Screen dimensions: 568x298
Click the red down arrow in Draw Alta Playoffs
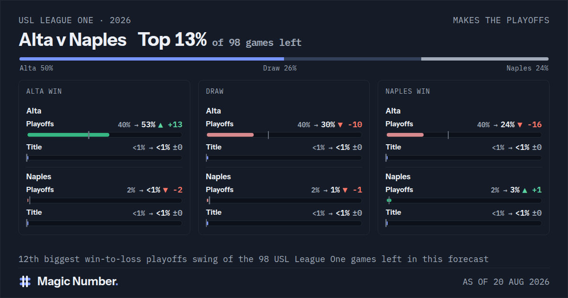point(340,125)
